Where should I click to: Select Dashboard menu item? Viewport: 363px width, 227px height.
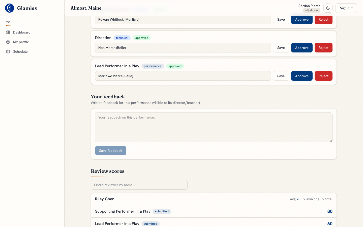(x=32, y=32)
